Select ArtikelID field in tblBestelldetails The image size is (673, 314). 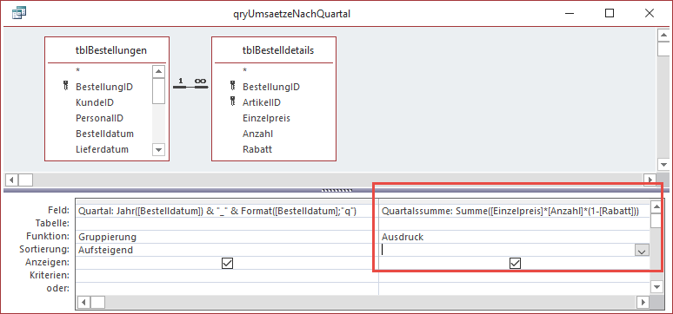[x=261, y=102]
